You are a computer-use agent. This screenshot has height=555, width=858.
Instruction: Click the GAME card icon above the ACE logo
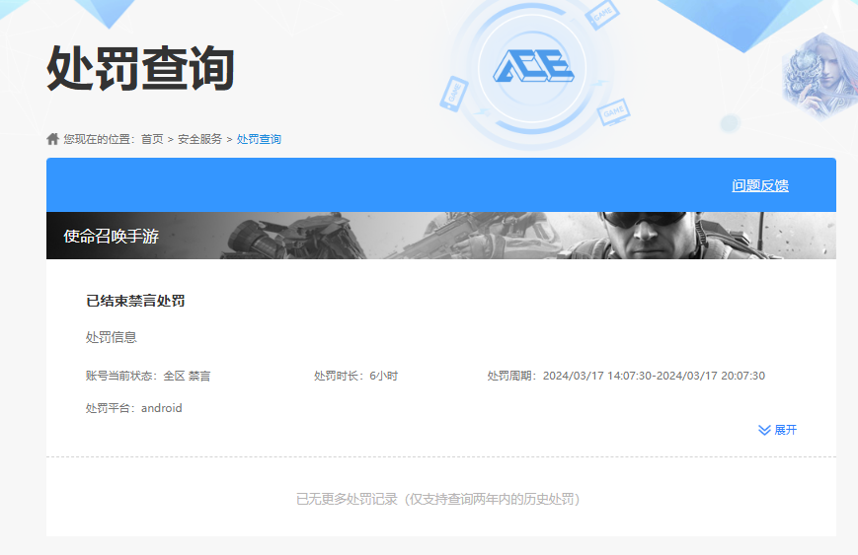pyautogui.click(x=601, y=15)
